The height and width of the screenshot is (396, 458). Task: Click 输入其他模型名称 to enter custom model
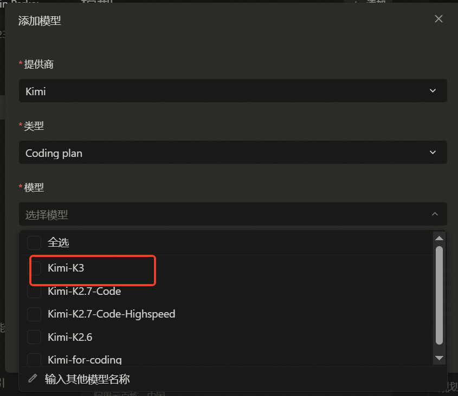[x=87, y=379]
